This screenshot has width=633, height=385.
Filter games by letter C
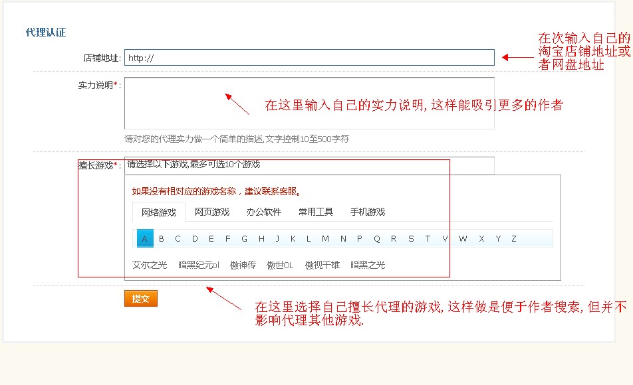pos(178,239)
